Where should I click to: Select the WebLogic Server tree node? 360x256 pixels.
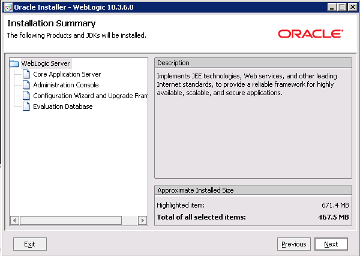[46, 63]
